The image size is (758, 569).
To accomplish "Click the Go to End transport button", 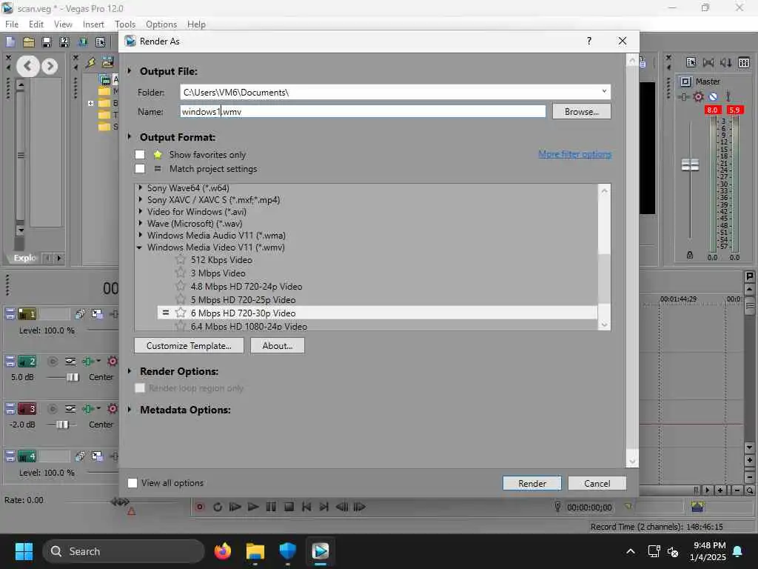I will click(324, 507).
